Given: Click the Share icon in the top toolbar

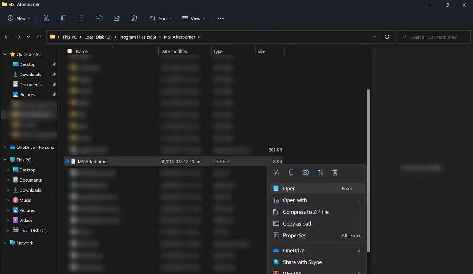Looking at the screenshot, I should pyautogui.click(x=116, y=18).
